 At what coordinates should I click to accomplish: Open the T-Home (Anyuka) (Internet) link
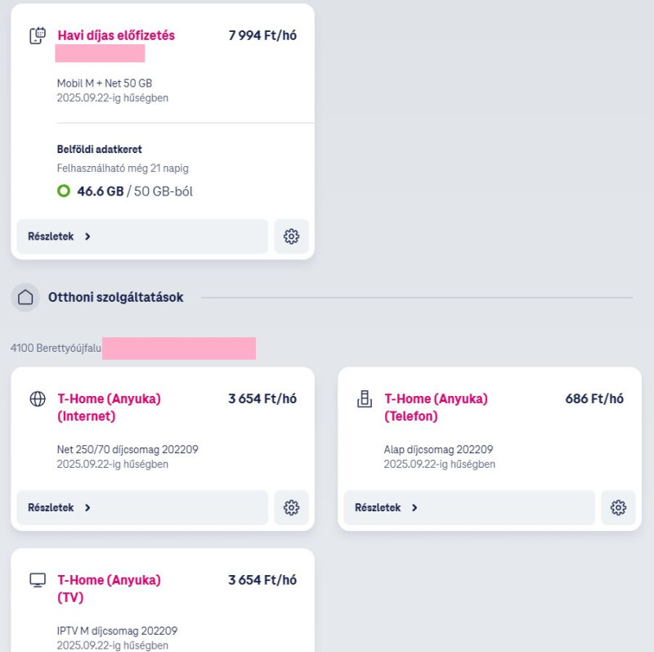tap(109, 407)
